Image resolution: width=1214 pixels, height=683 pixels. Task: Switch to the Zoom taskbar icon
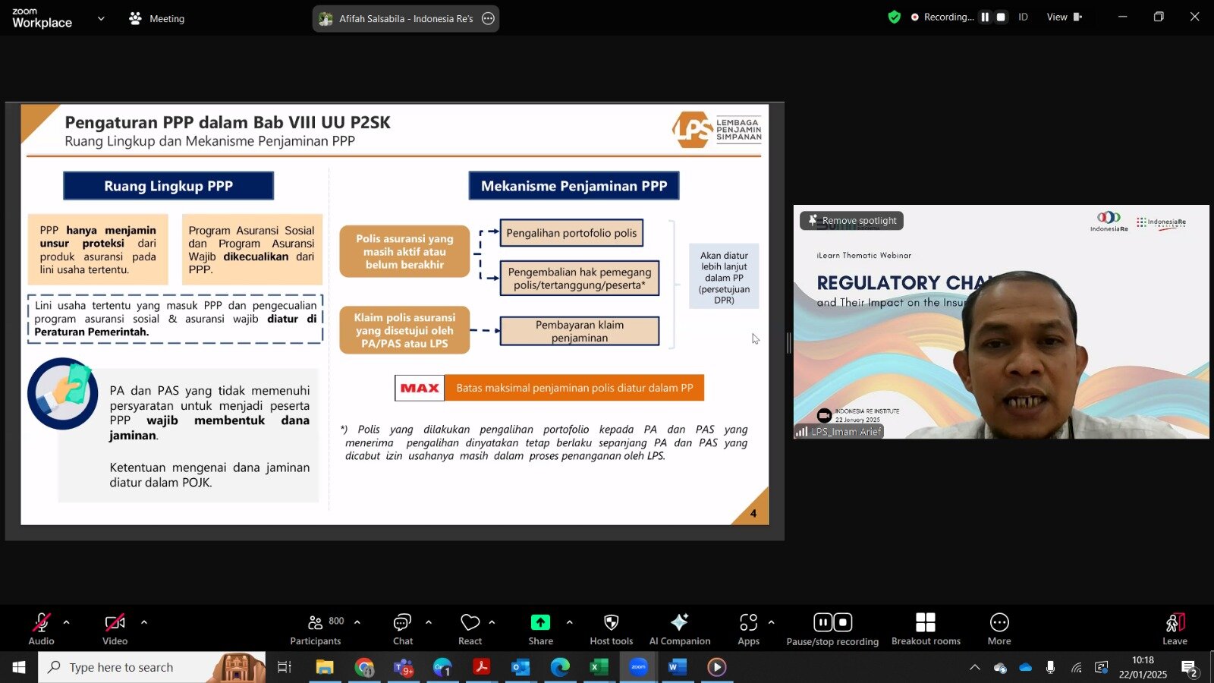click(638, 667)
